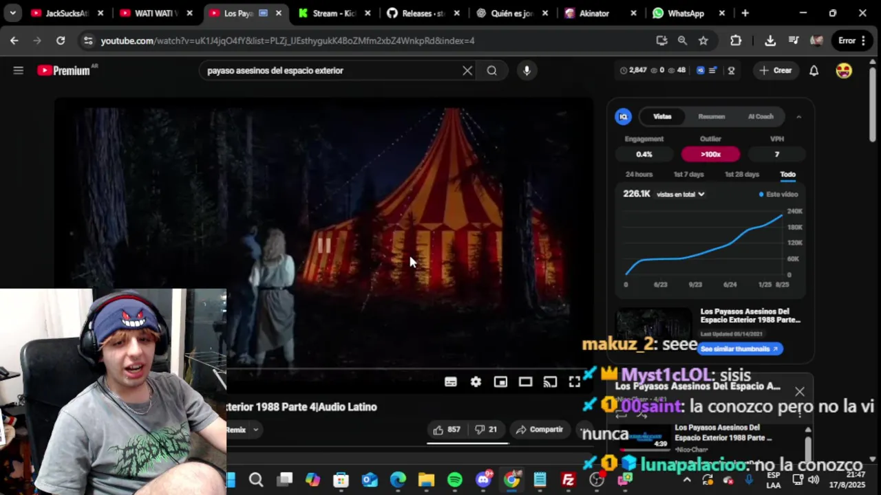Viewport: 881px width, 495px height.
Task: Switch to the WhatsApp tab
Action: (x=689, y=13)
